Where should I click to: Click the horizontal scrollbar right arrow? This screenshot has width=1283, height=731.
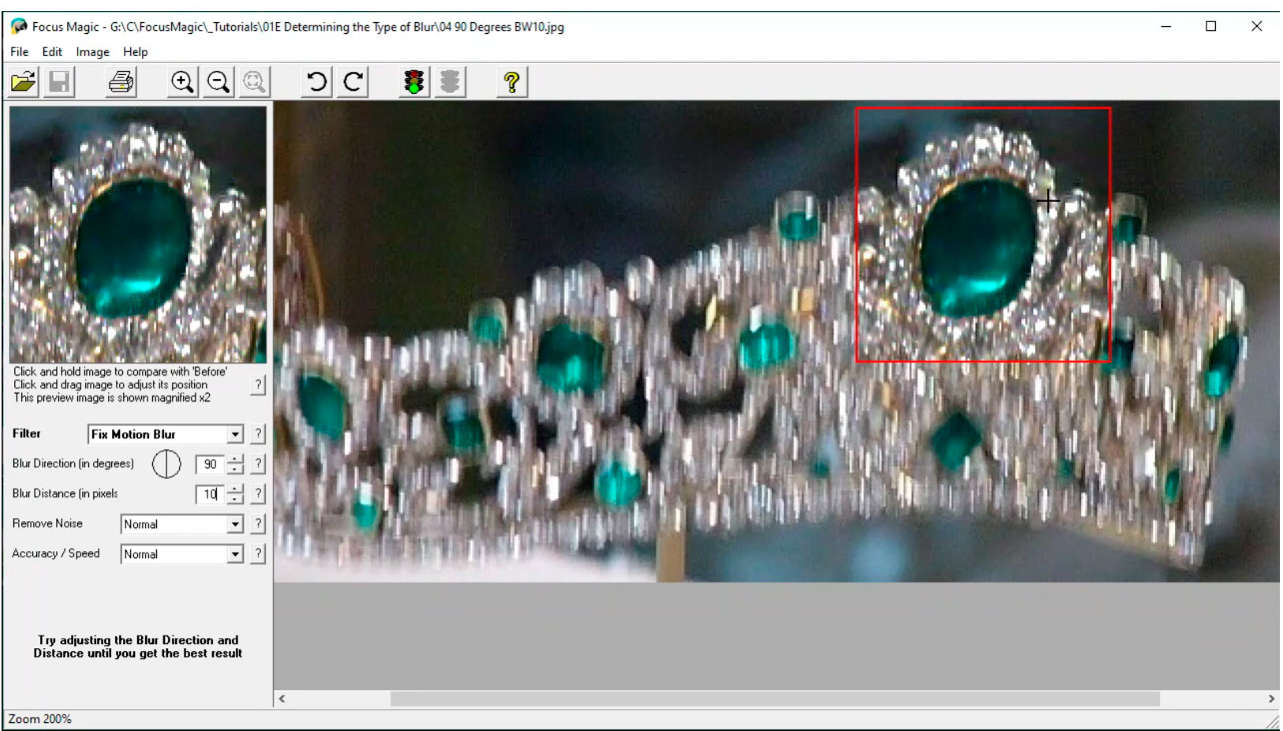click(1270, 699)
